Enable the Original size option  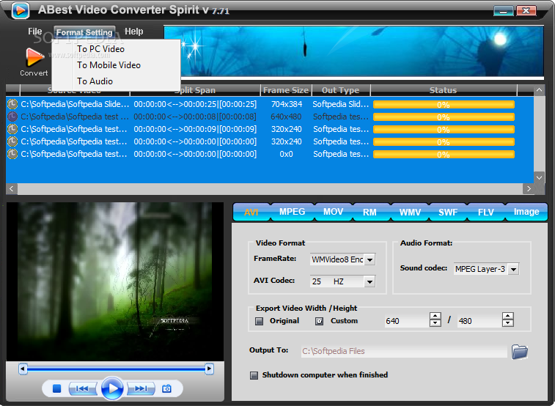260,321
